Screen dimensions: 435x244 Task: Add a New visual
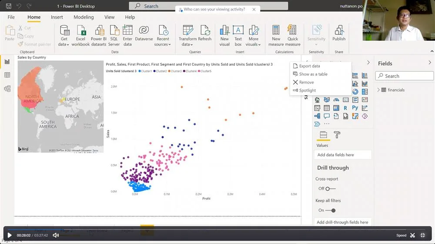point(224,36)
